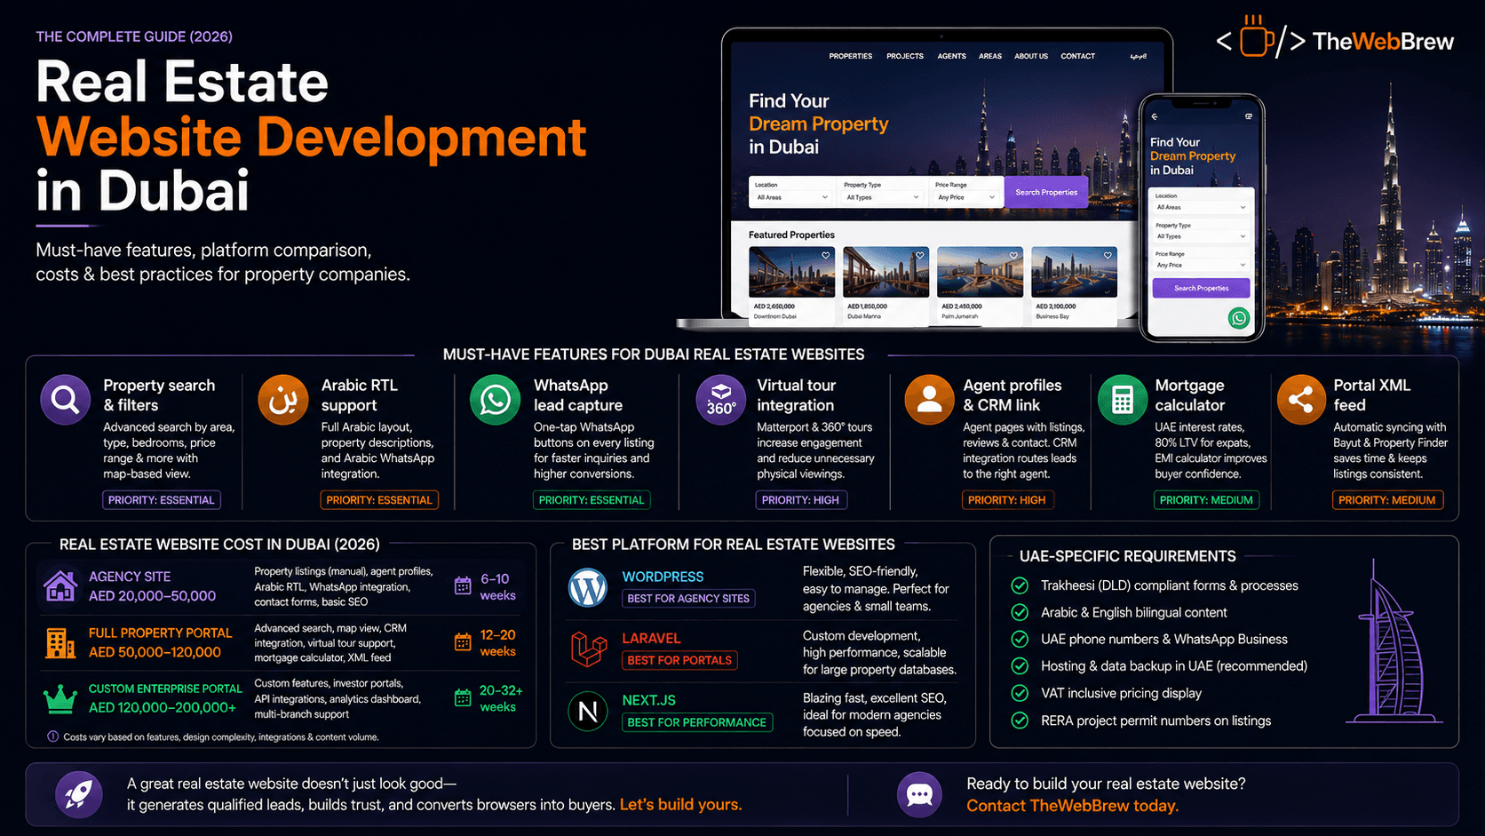Click the Burj Al Arab illustration
The image size is (1485, 836).
pyautogui.click(x=1394, y=641)
